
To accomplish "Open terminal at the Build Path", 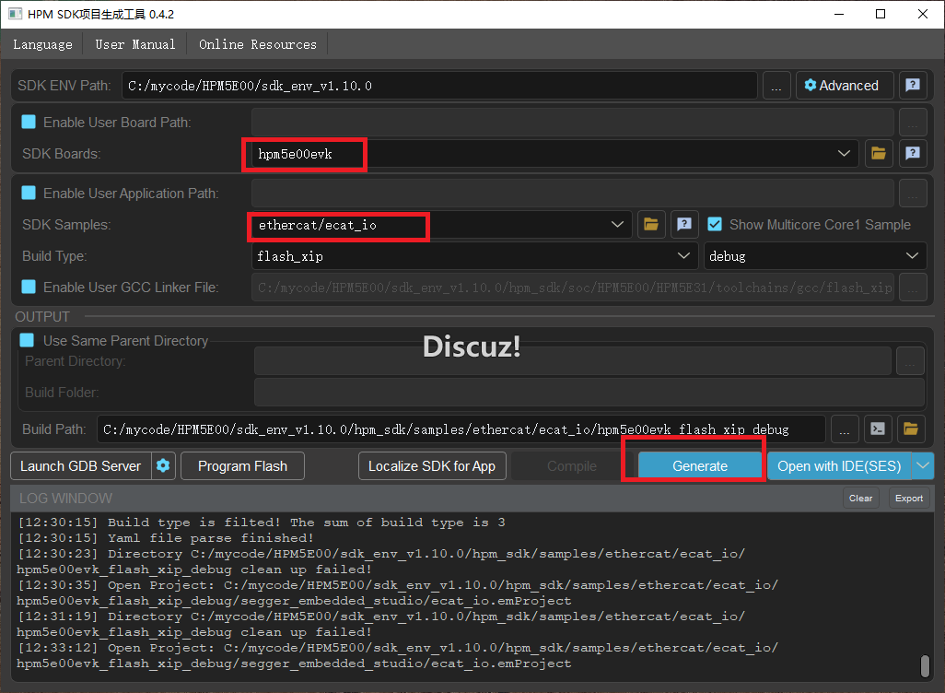I will click(879, 429).
